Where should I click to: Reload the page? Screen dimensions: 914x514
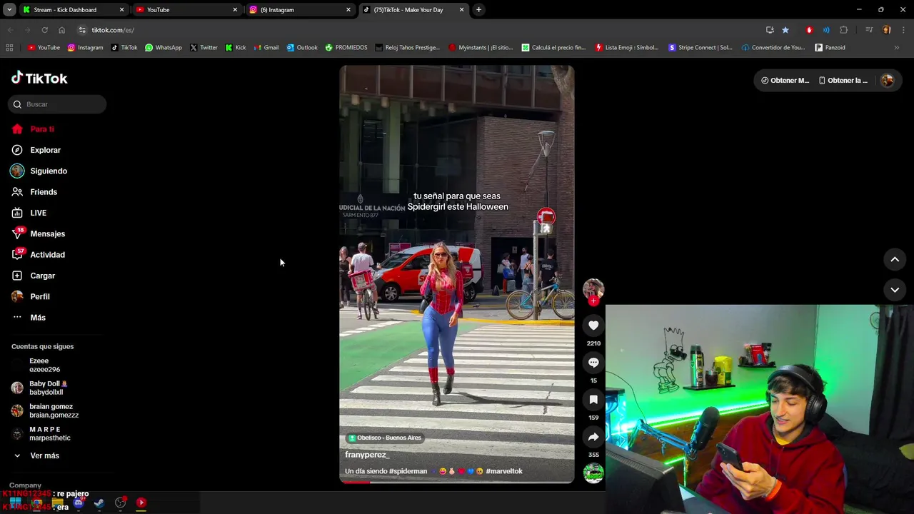(44, 30)
